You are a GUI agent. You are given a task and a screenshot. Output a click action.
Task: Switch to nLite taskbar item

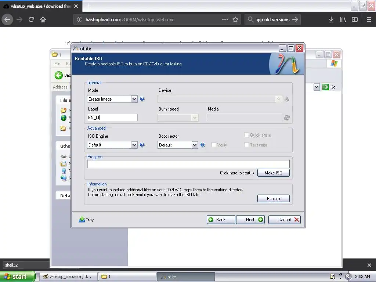click(186, 276)
